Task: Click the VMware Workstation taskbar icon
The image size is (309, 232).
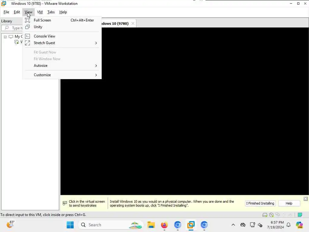Action: point(191,225)
